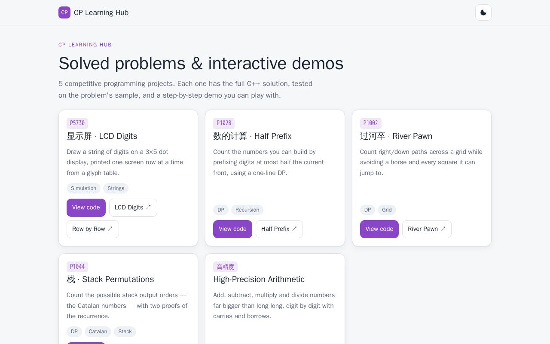550x344 pixels.
Task: Toggle dark mode with the moon icon
Action: 483,12
